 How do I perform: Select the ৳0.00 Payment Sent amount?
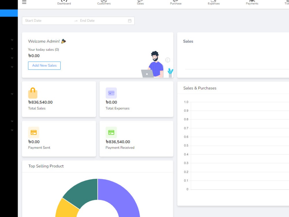point(34,142)
